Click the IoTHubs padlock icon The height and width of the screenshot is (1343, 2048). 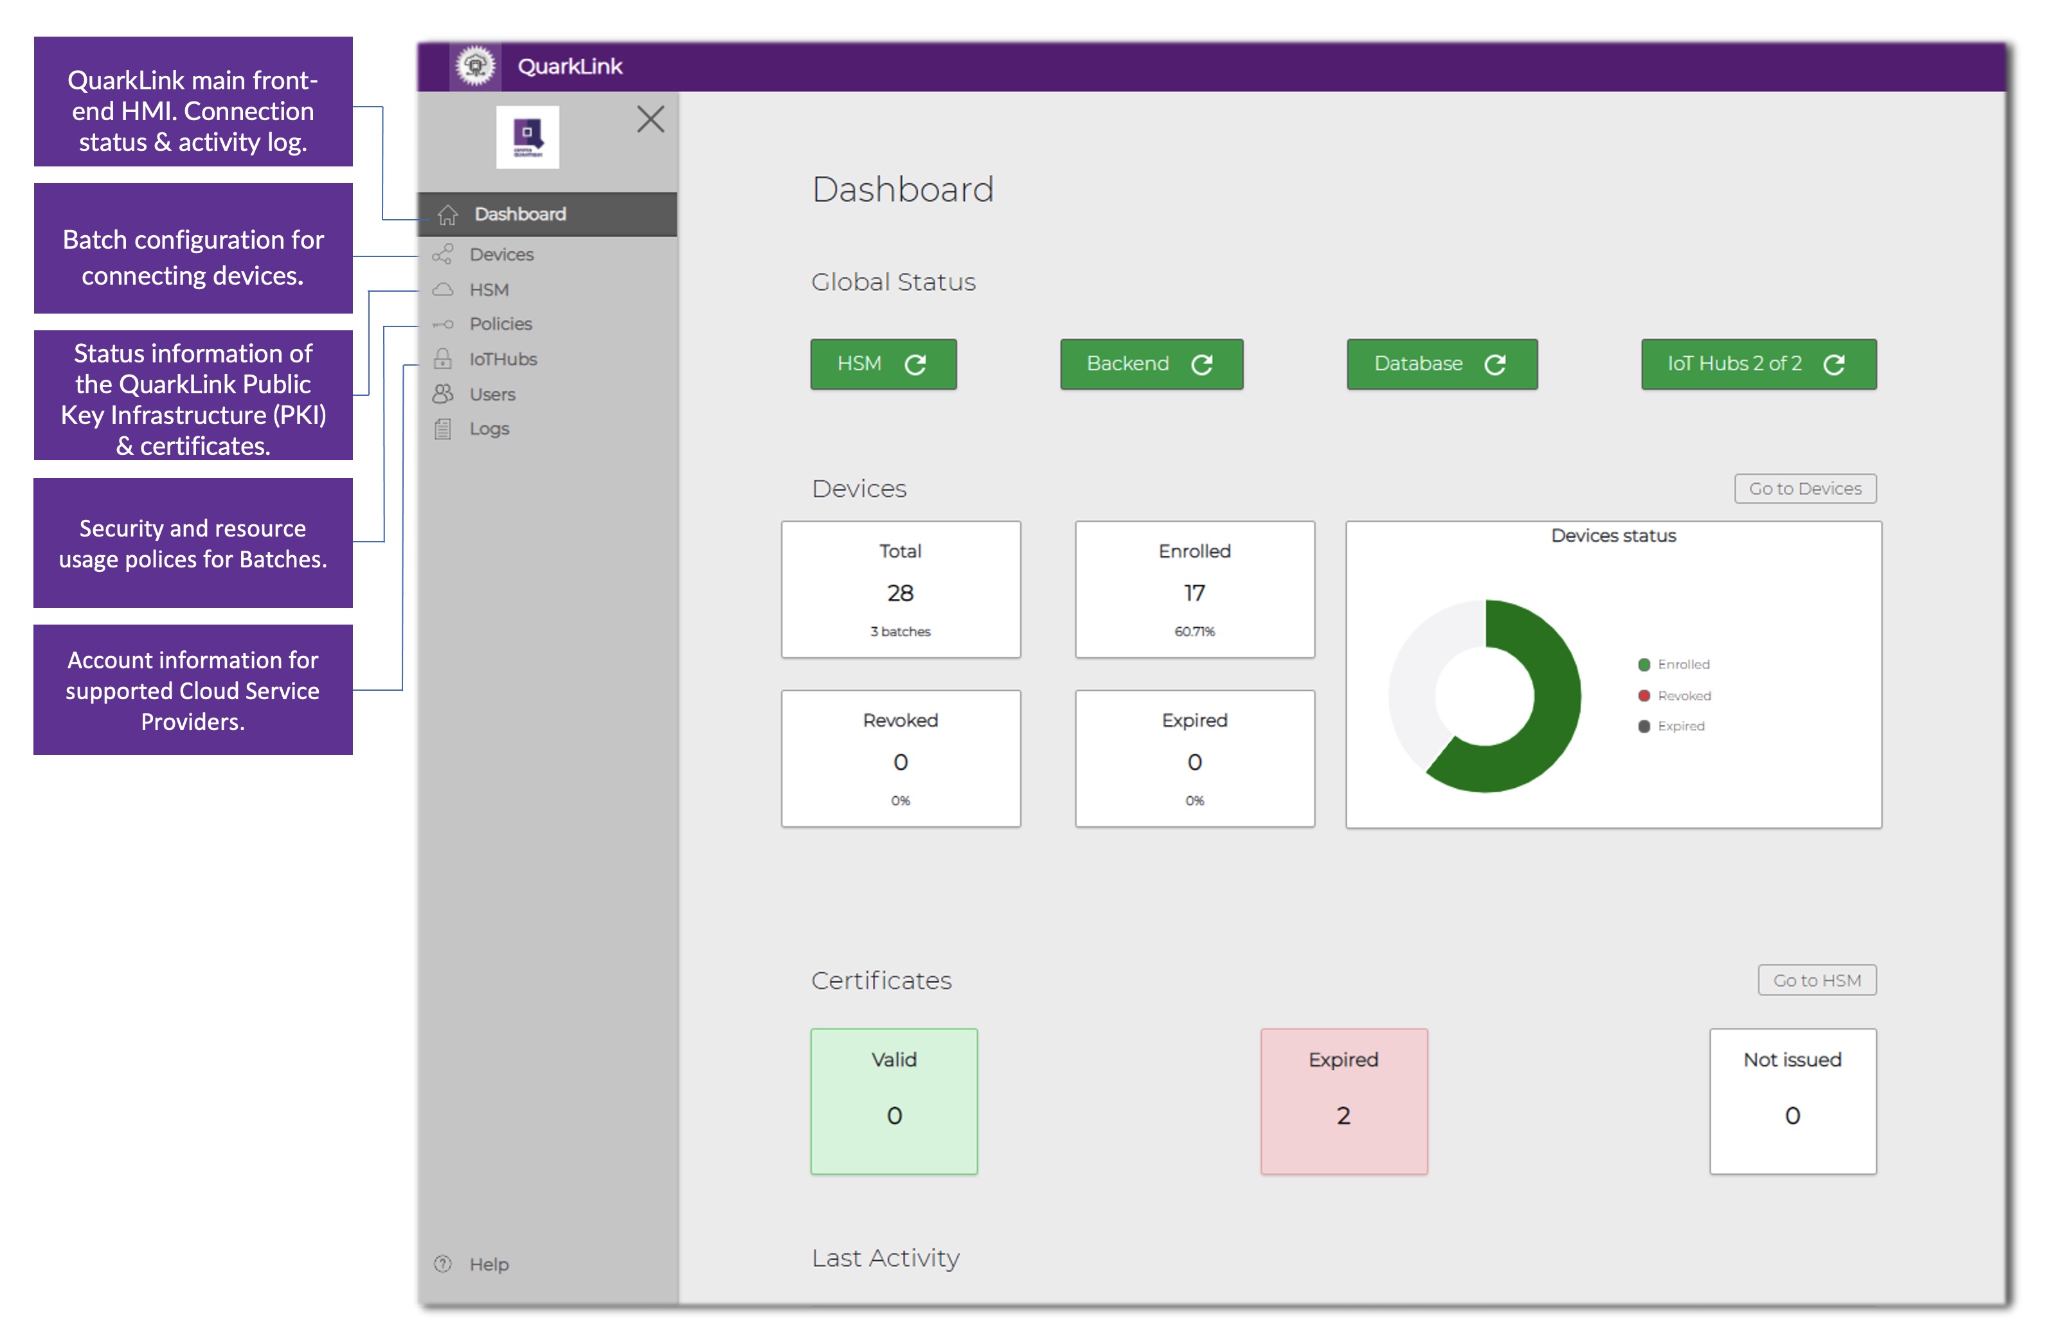(443, 359)
